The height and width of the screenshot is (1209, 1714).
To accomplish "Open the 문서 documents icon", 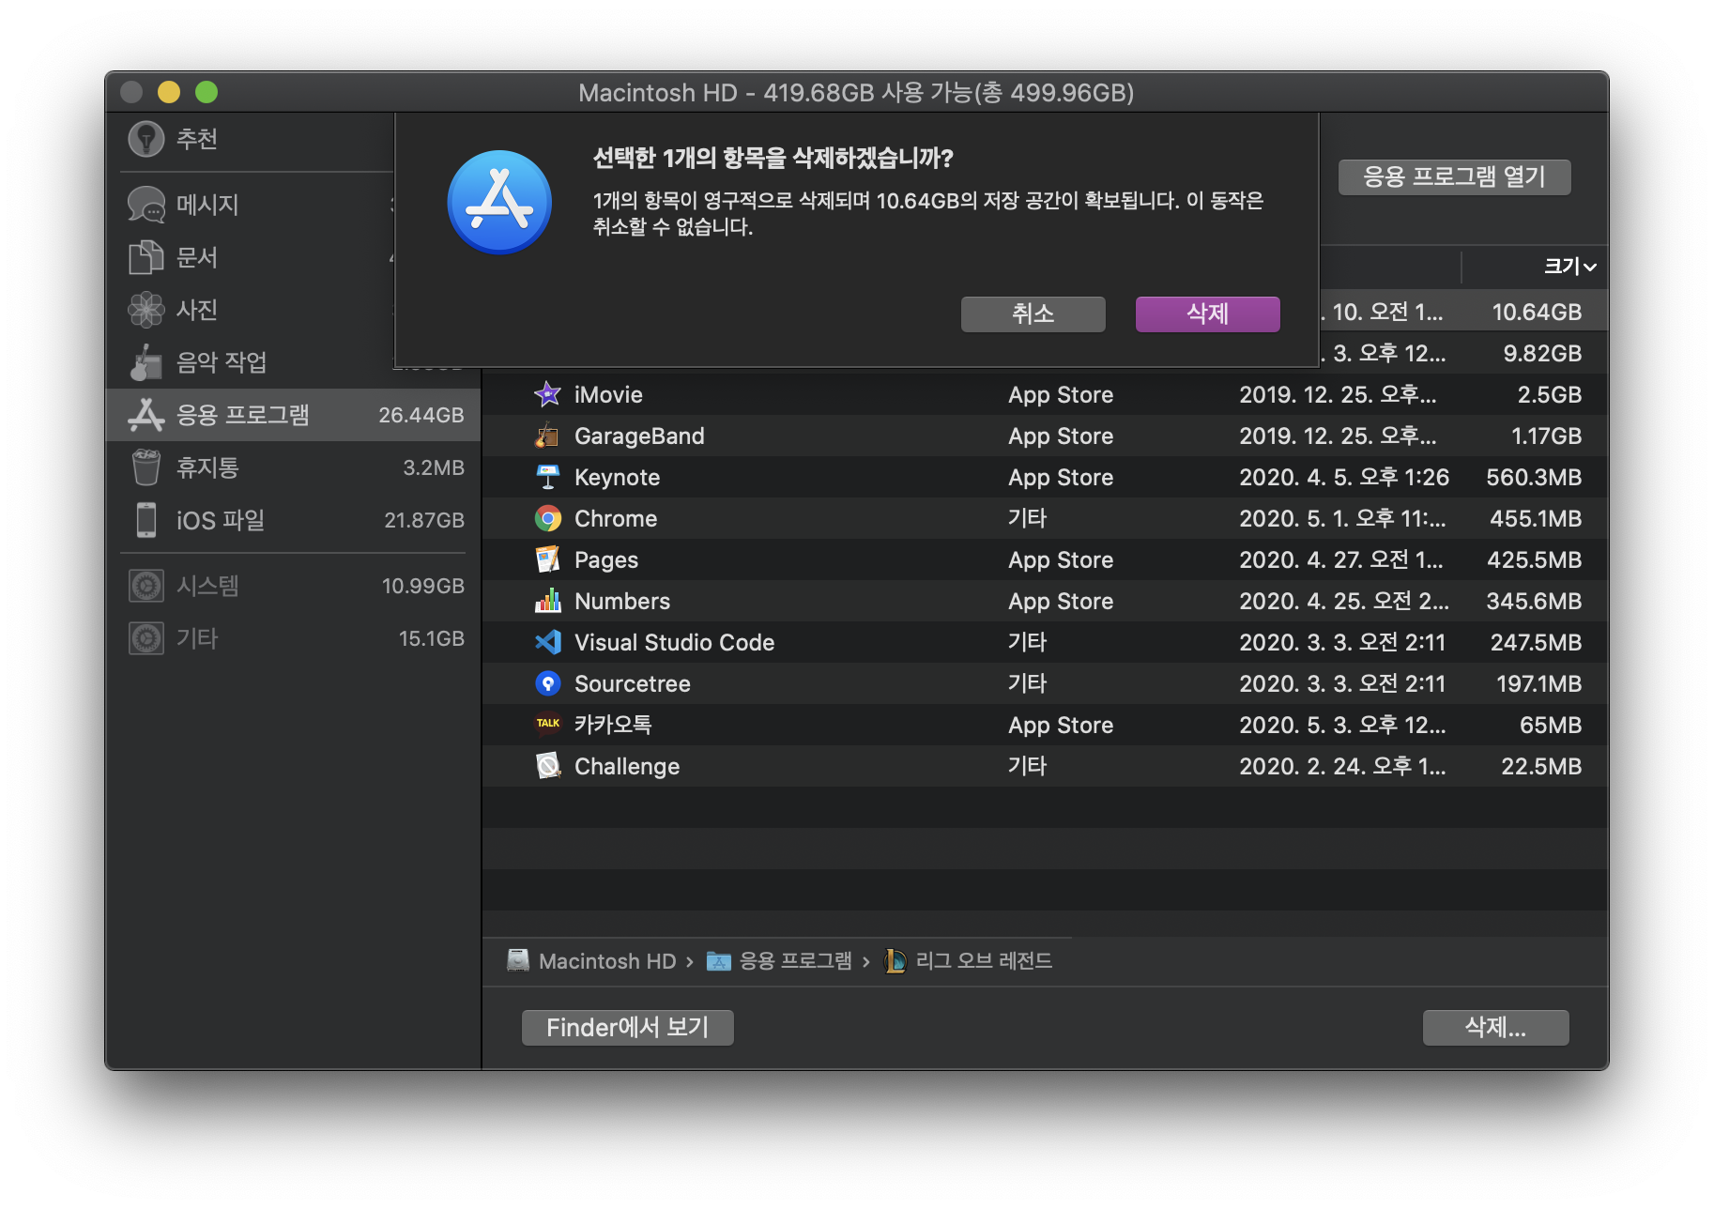I will [146, 257].
